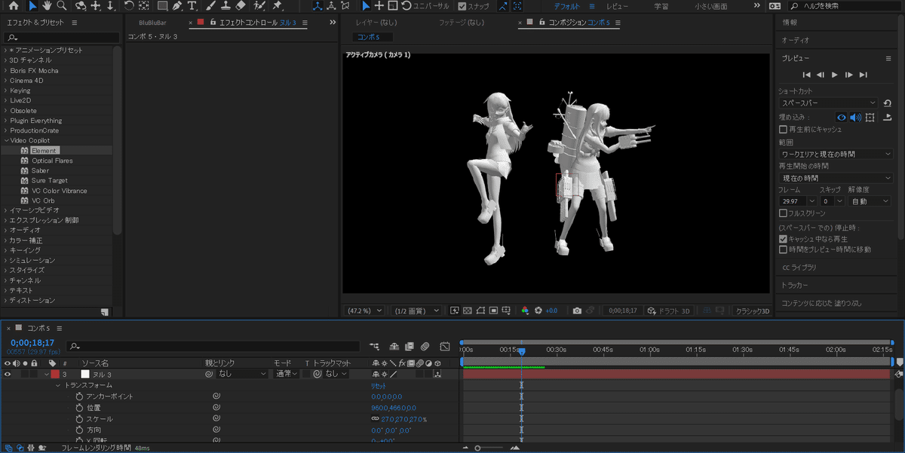The height and width of the screenshot is (453, 905).
Task: Select the Rectangle shape tool
Action: coord(162,6)
